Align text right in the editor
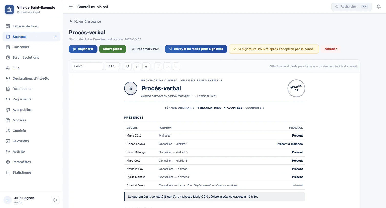The height and width of the screenshot is (208, 386). tap(177, 66)
